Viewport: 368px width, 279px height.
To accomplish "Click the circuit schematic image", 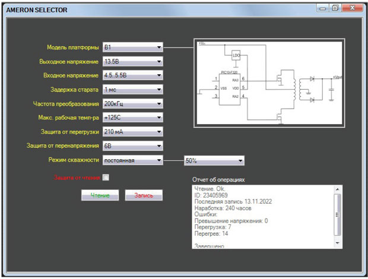I will 269,83.
